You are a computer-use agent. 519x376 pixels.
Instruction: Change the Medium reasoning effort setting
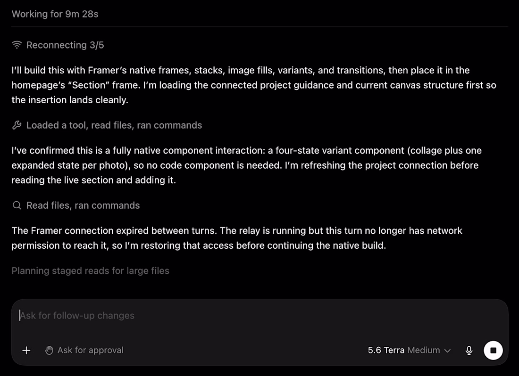[424, 350]
